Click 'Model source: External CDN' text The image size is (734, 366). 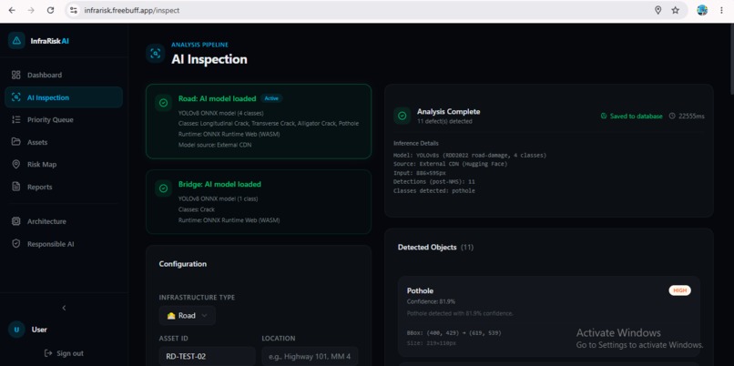pyautogui.click(x=216, y=145)
